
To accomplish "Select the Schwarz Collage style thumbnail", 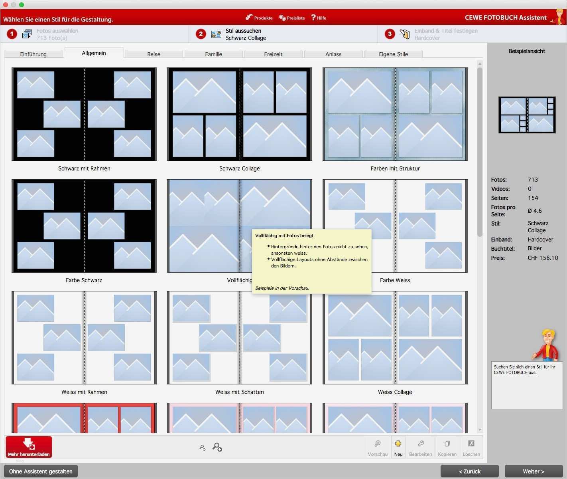I will tap(240, 114).
